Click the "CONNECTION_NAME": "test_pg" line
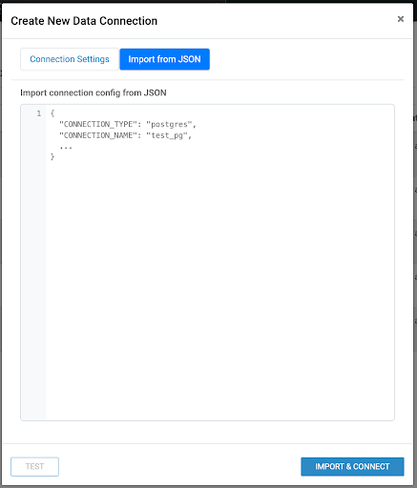 pos(125,135)
